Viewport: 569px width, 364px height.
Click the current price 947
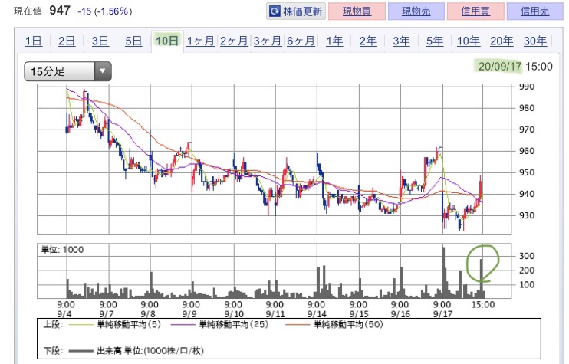point(60,10)
